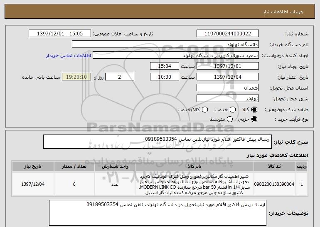This screenshot has width=320, height=227.
Task: Select the 'کالا' radio button
Action: 254,110
